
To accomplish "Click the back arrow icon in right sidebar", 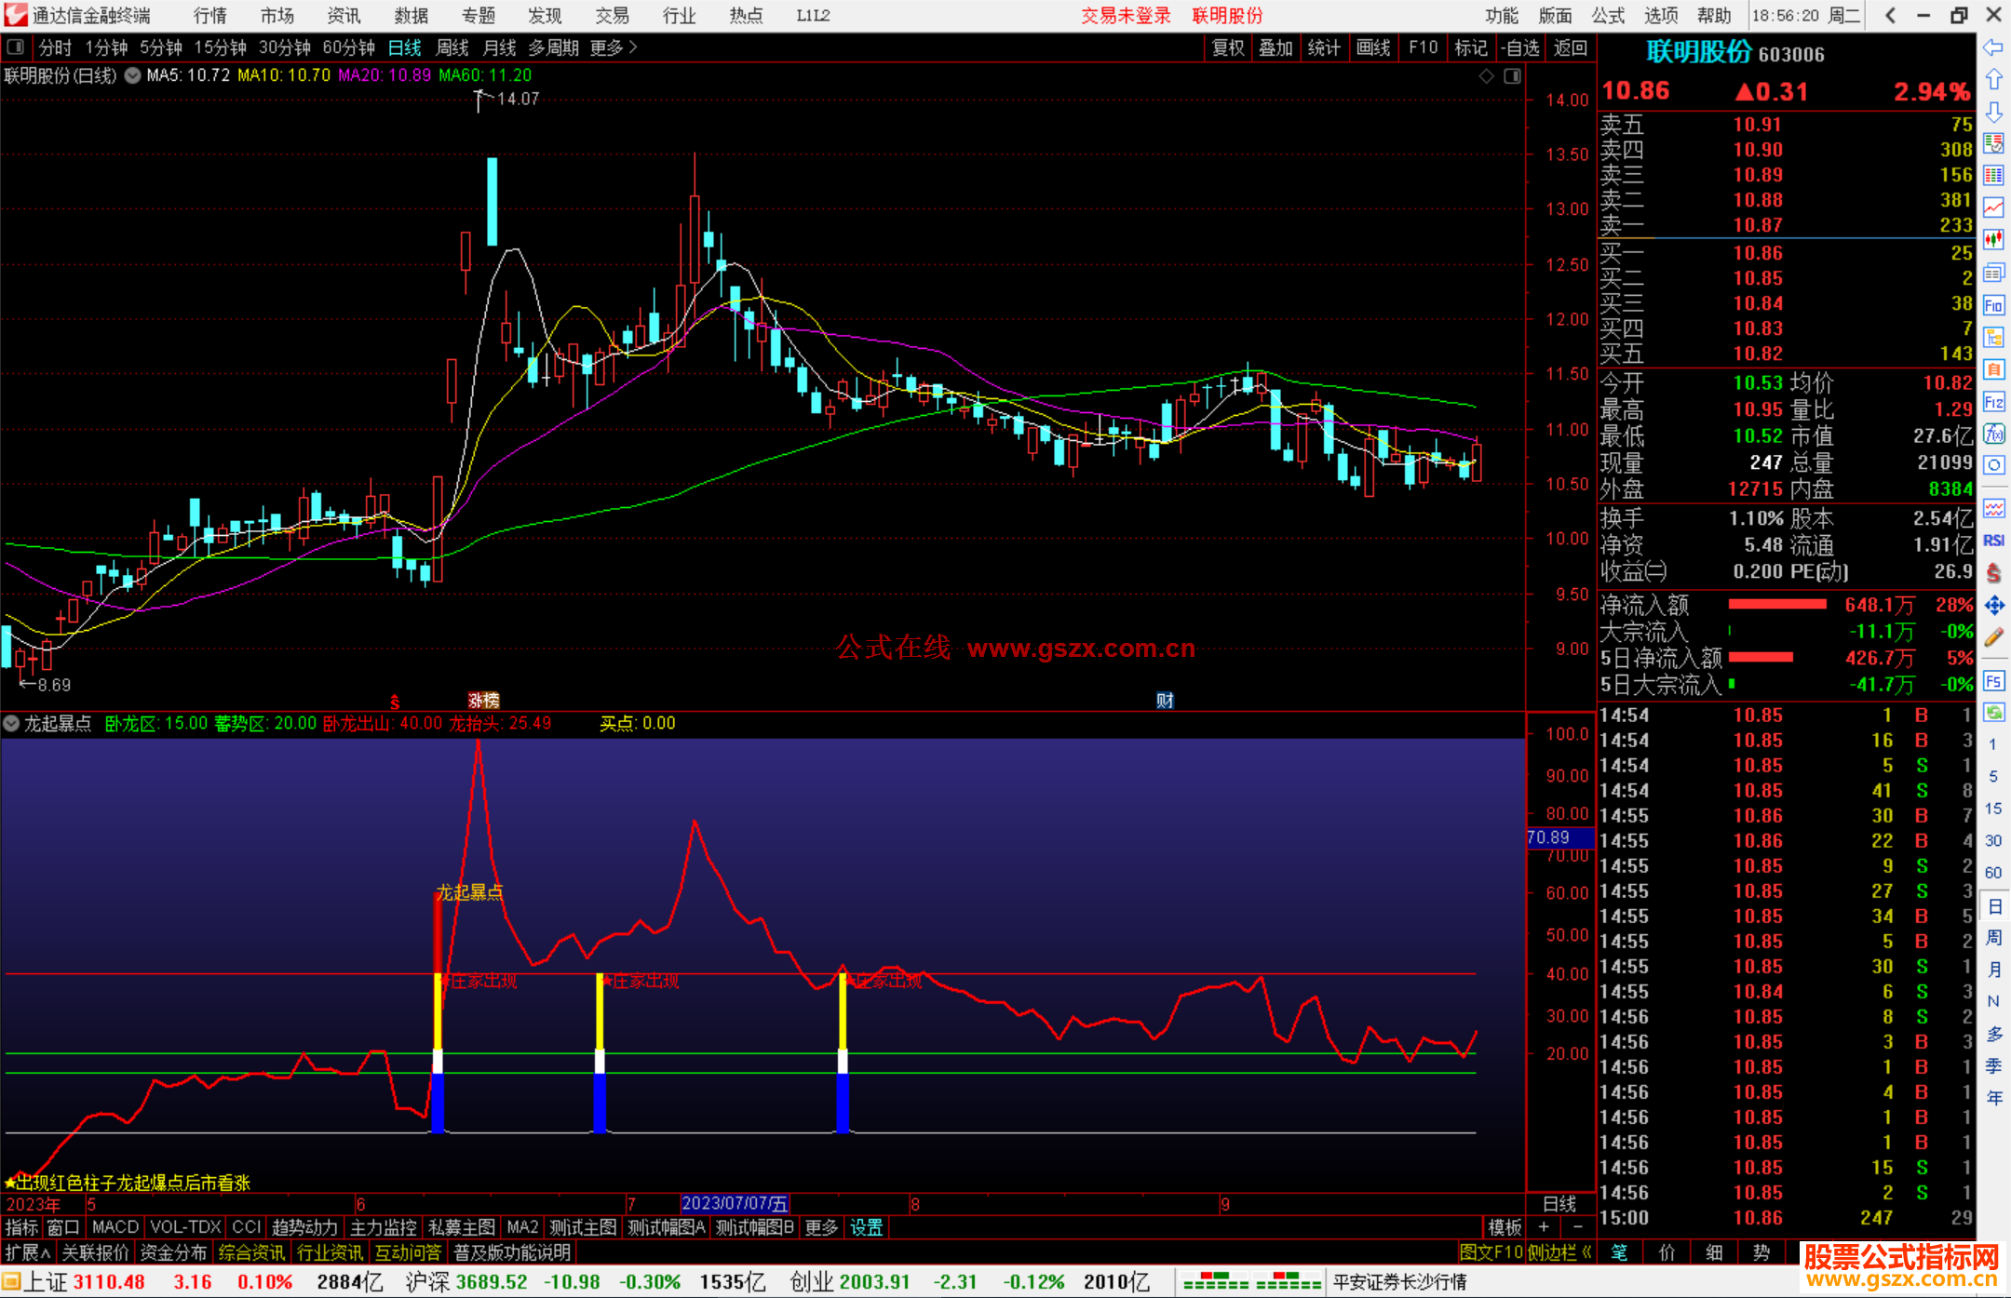I will coord(1993,47).
